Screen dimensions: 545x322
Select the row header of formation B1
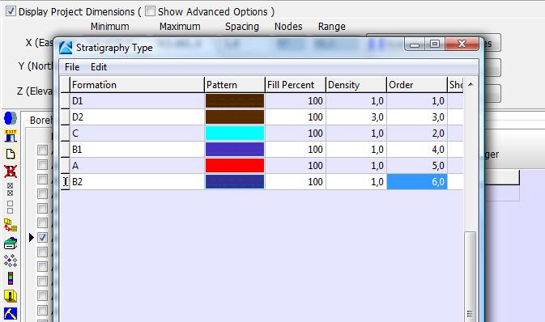tap(65, 150)
